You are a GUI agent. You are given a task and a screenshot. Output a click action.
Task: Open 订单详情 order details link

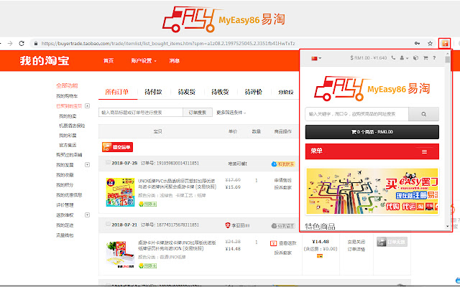(x=356, y=249)
